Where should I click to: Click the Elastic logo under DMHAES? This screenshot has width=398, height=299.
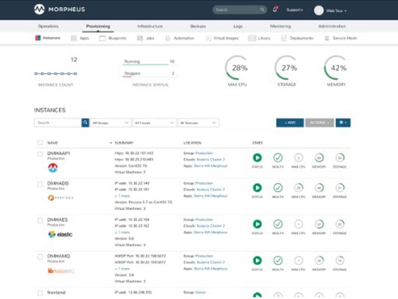coord(60,234)
